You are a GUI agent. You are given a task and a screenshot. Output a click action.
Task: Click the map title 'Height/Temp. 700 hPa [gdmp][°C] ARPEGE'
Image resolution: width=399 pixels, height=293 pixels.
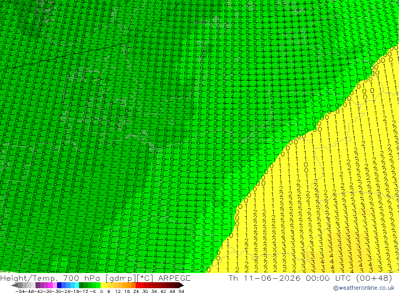(x=95, y=278)
